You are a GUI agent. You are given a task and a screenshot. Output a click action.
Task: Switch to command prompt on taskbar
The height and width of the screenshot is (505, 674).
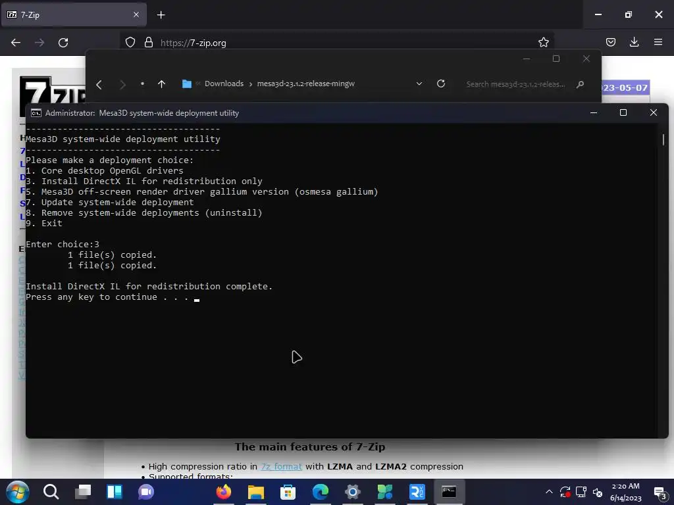[x=449, y=492]
